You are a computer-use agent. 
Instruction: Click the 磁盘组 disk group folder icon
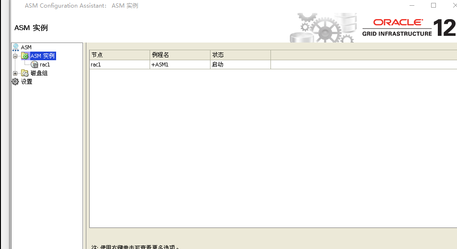(25, 73)
